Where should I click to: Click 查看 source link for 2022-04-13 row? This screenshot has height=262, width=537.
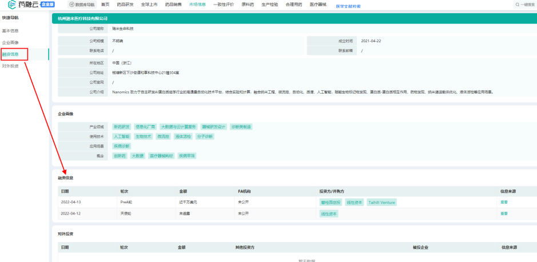pyautogui.click(x=504, y=202)
